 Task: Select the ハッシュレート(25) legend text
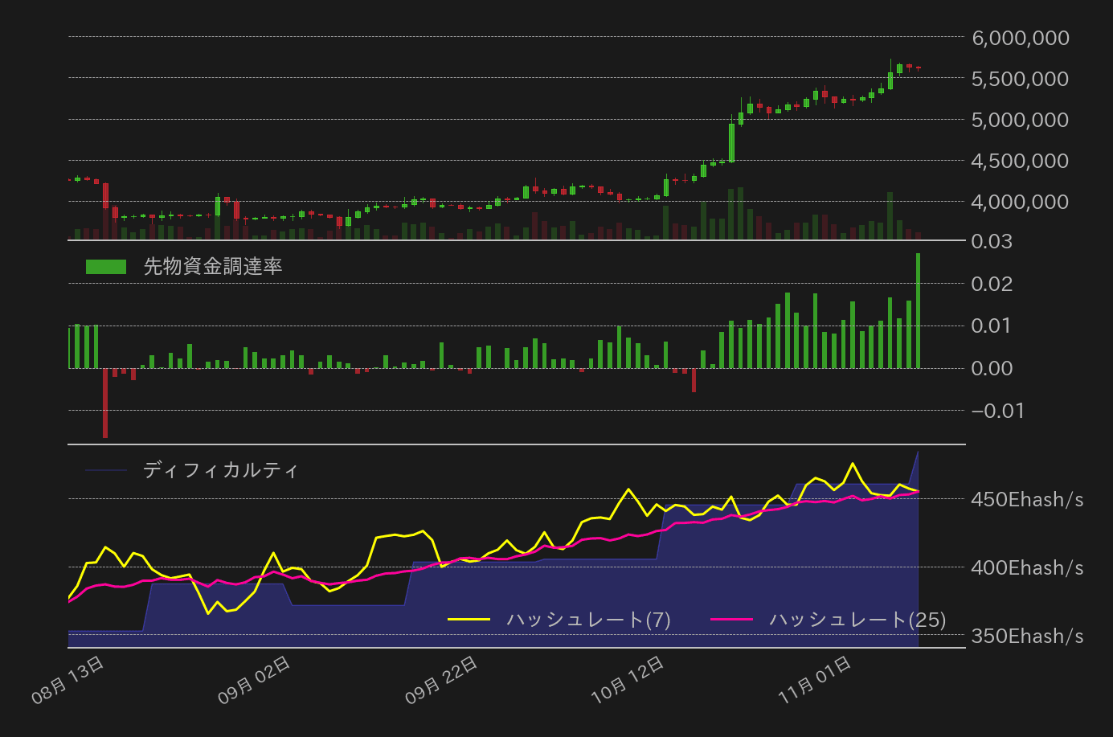tap(857, 620)
